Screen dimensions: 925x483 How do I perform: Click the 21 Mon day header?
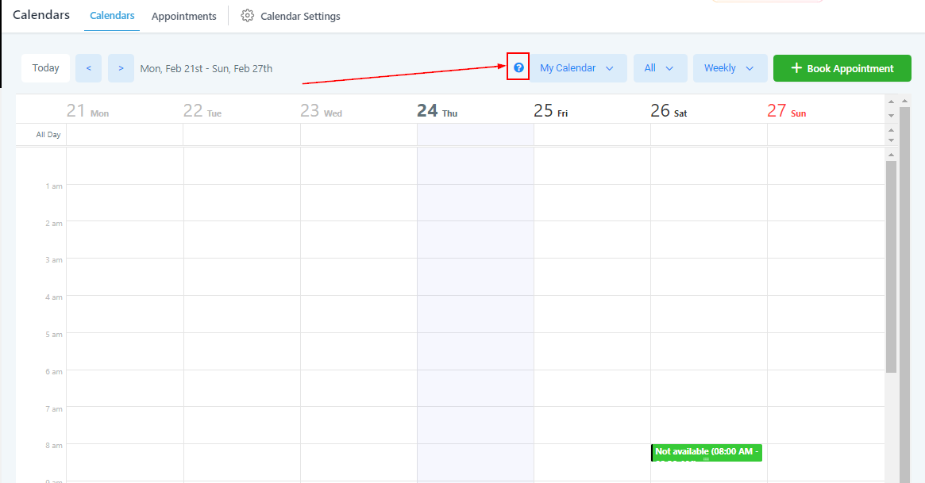click(x=87, y=111)
